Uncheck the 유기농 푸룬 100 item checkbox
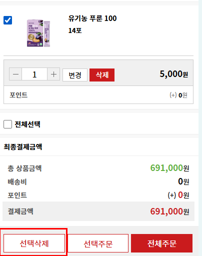202x256 pixels. 7,20
